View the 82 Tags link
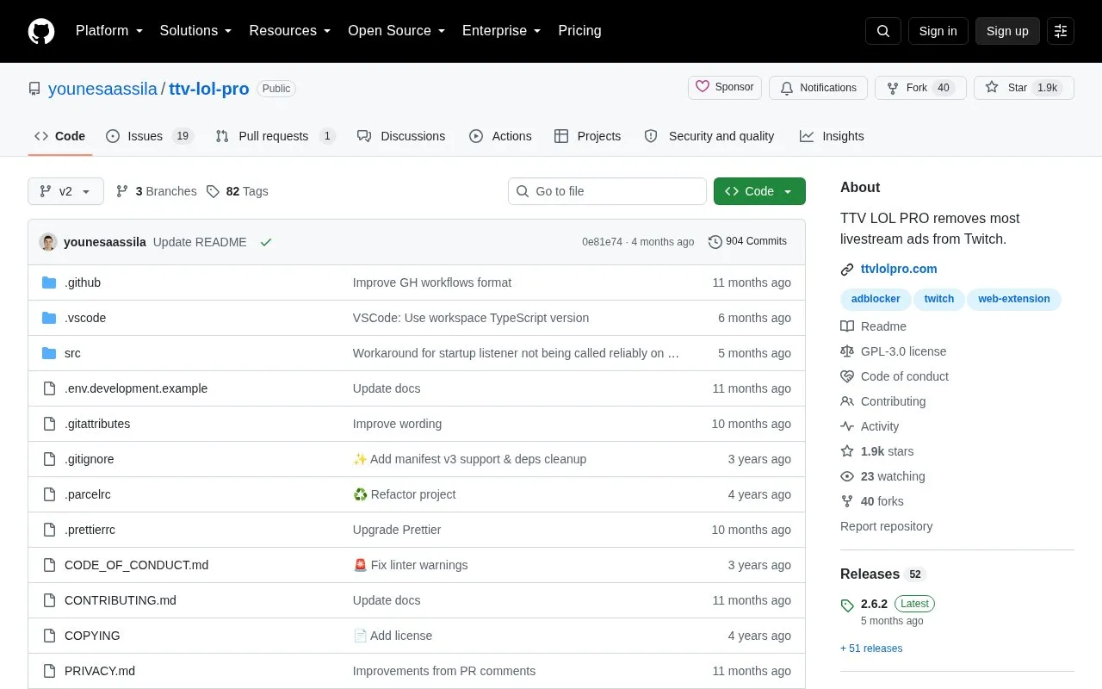The width and height of the screenshot is (1102, 689). [x=237, y=191]
